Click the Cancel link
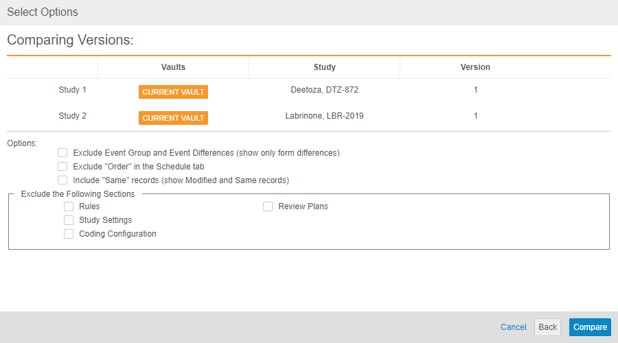The height and width of the screenshot is (343, 618). pos(514,327)
